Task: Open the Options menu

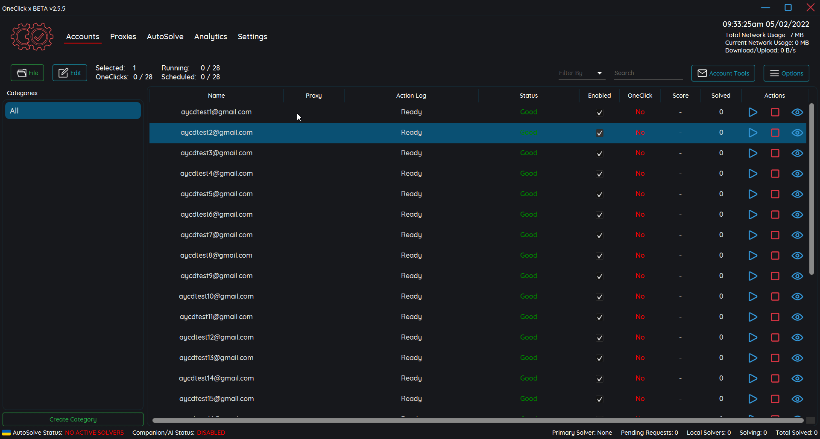Action: point(786,73)
